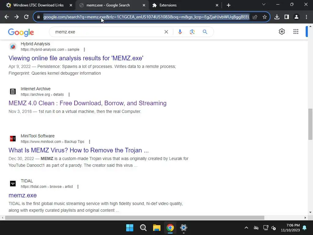Clear the search box with X
Image resolution: width=313 pixels, height=235 pixels.
click(x=166, y=32)
